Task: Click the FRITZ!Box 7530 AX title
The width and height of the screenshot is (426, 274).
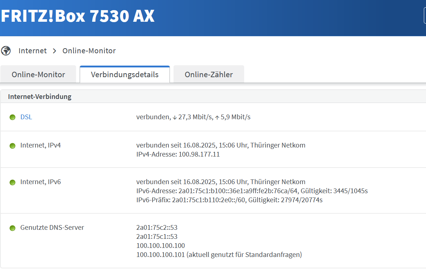Action: tap(78, 16)
